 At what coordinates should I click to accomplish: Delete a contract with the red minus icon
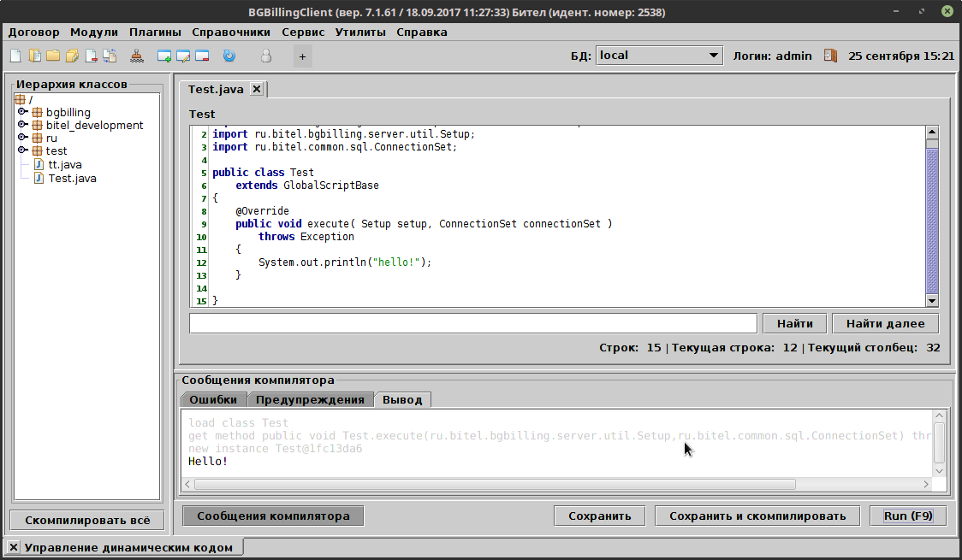click(x=202, y=55)
